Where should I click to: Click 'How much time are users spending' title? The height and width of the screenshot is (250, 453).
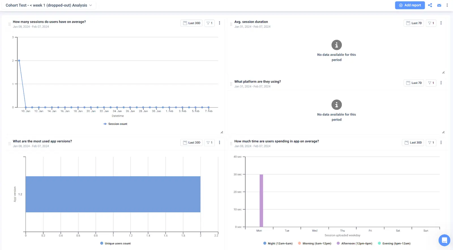click(x=277, y=141)
